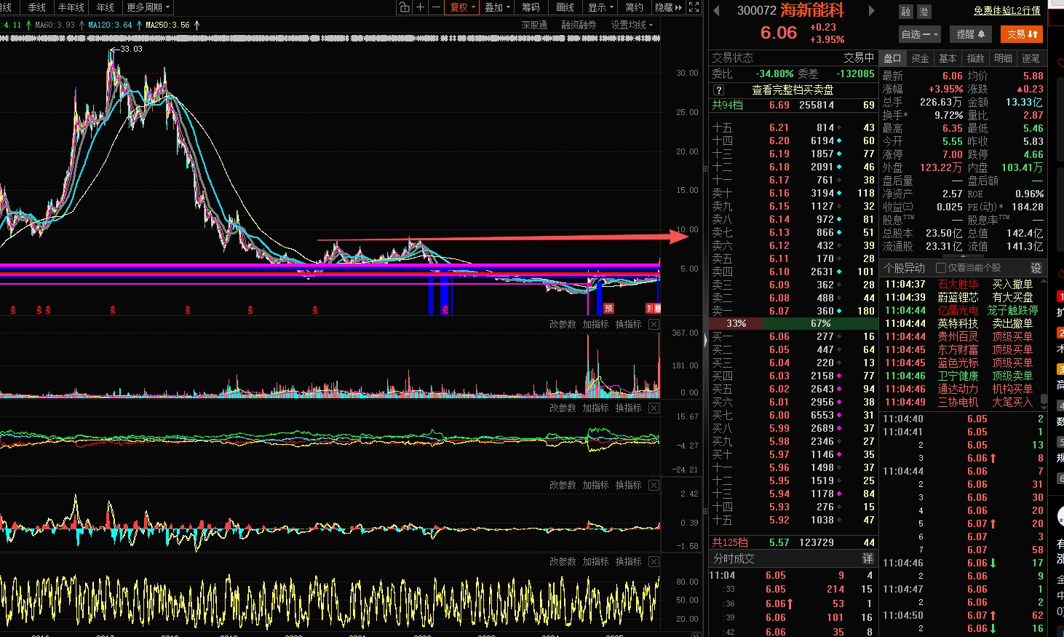Open 设 settings for 个股异动

(1036, 268)
